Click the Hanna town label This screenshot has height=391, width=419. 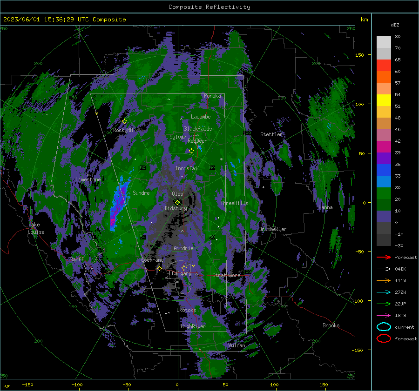(x=325, y=207)
